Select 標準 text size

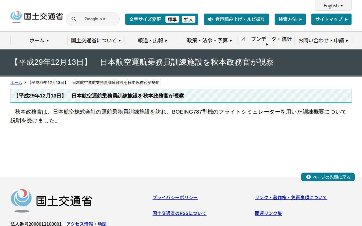click(x=172, y=19)
